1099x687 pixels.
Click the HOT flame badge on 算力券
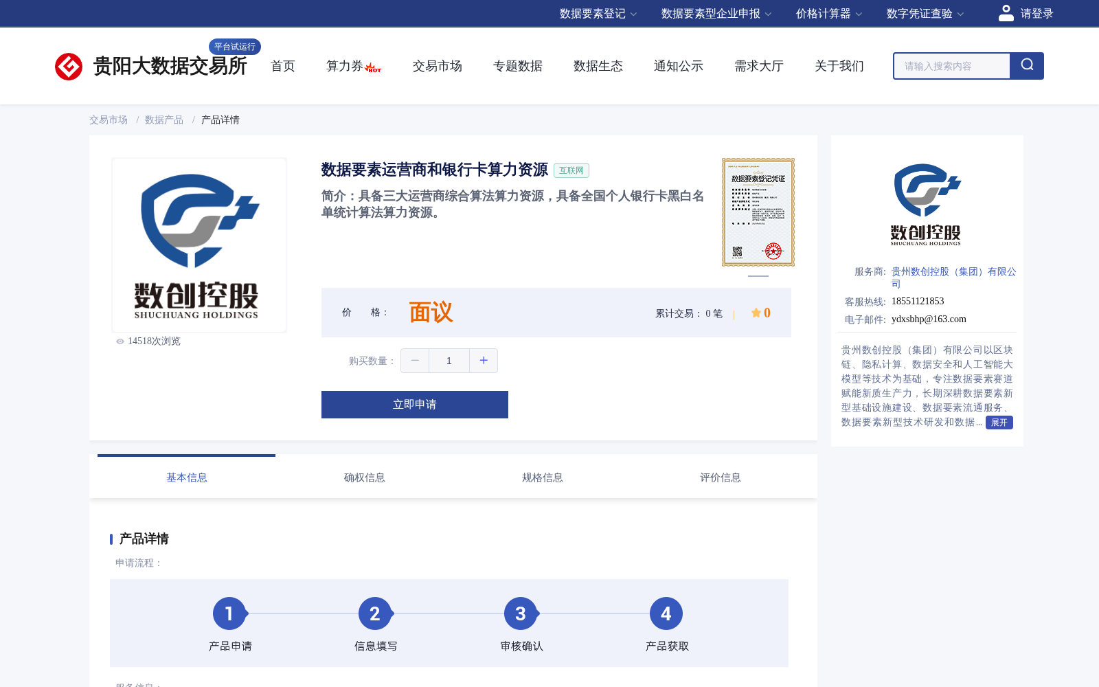(373, 67)
